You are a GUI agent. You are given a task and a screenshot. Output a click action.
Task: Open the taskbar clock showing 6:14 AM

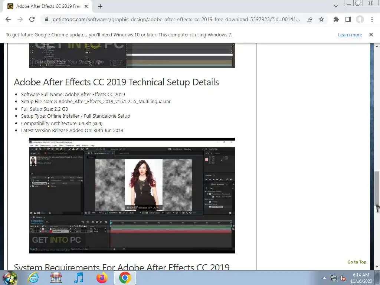click(361, 278)
